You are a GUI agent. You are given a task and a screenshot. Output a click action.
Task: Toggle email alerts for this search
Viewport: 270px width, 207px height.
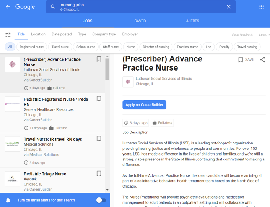point(101,200)
